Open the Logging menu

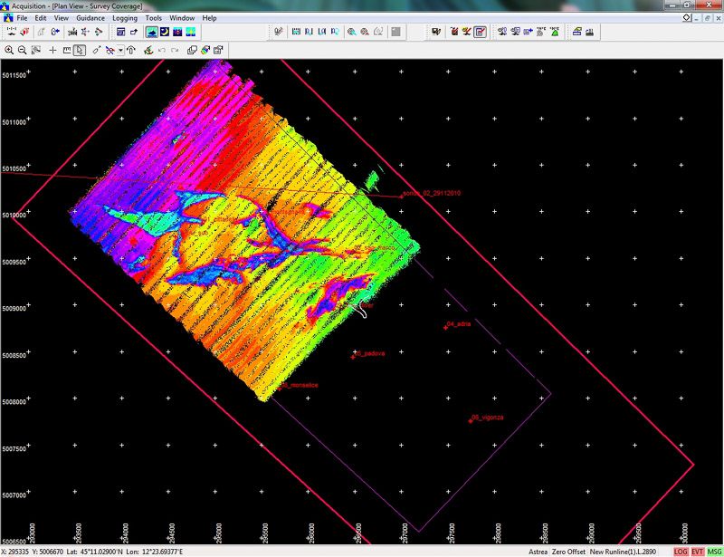point(125,18)
